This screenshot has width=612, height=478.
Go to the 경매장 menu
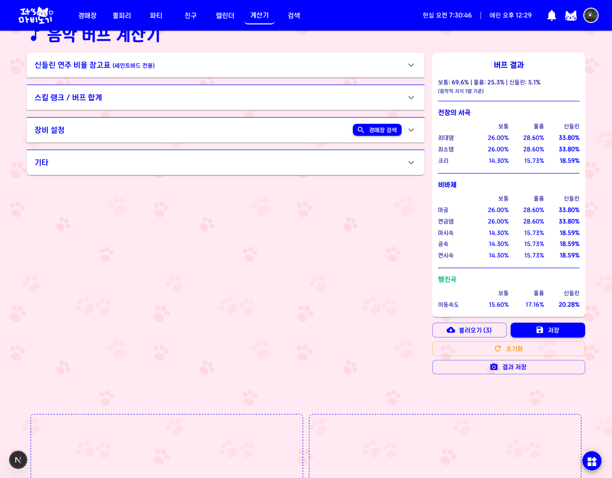87,15
